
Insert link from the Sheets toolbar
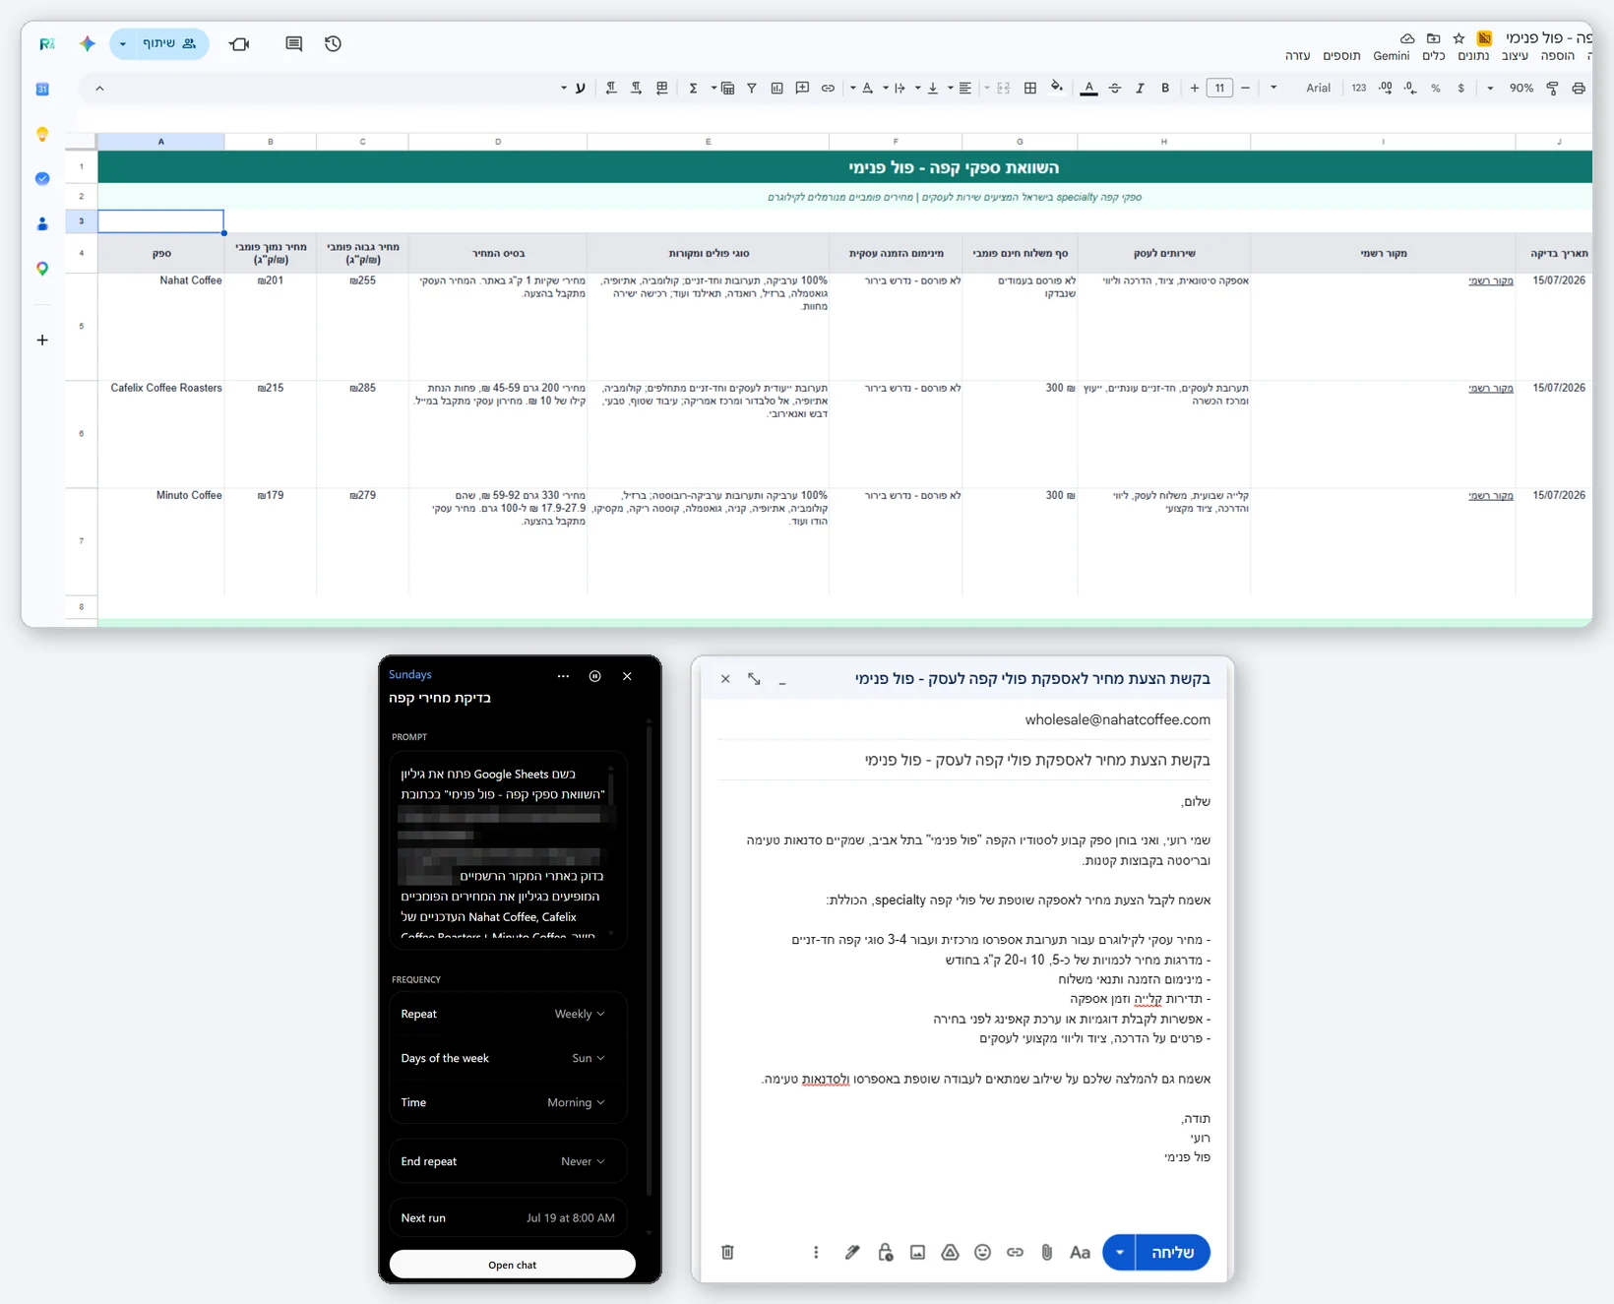tap(828, 88)
